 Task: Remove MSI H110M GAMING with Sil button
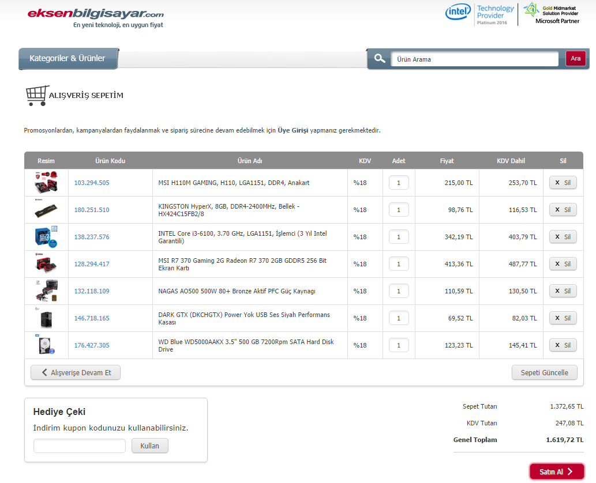pos(563,183)
